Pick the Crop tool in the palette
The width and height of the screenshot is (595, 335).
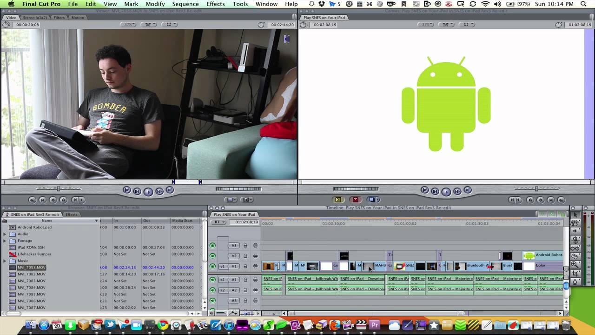tap(575, 273)
